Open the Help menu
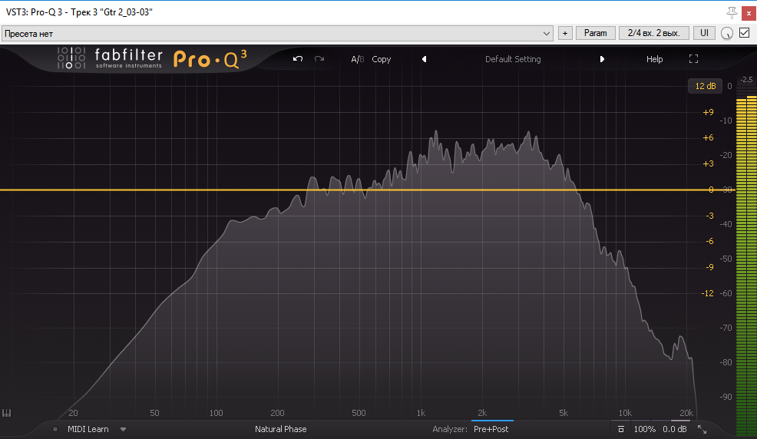The image size is (757, 439). 655,59
